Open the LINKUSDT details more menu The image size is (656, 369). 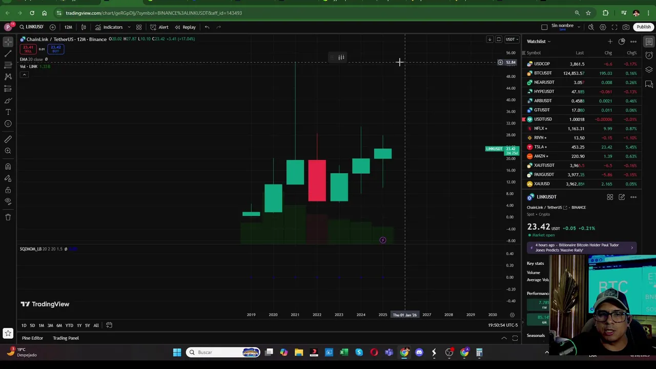click(x=633, y=197)
